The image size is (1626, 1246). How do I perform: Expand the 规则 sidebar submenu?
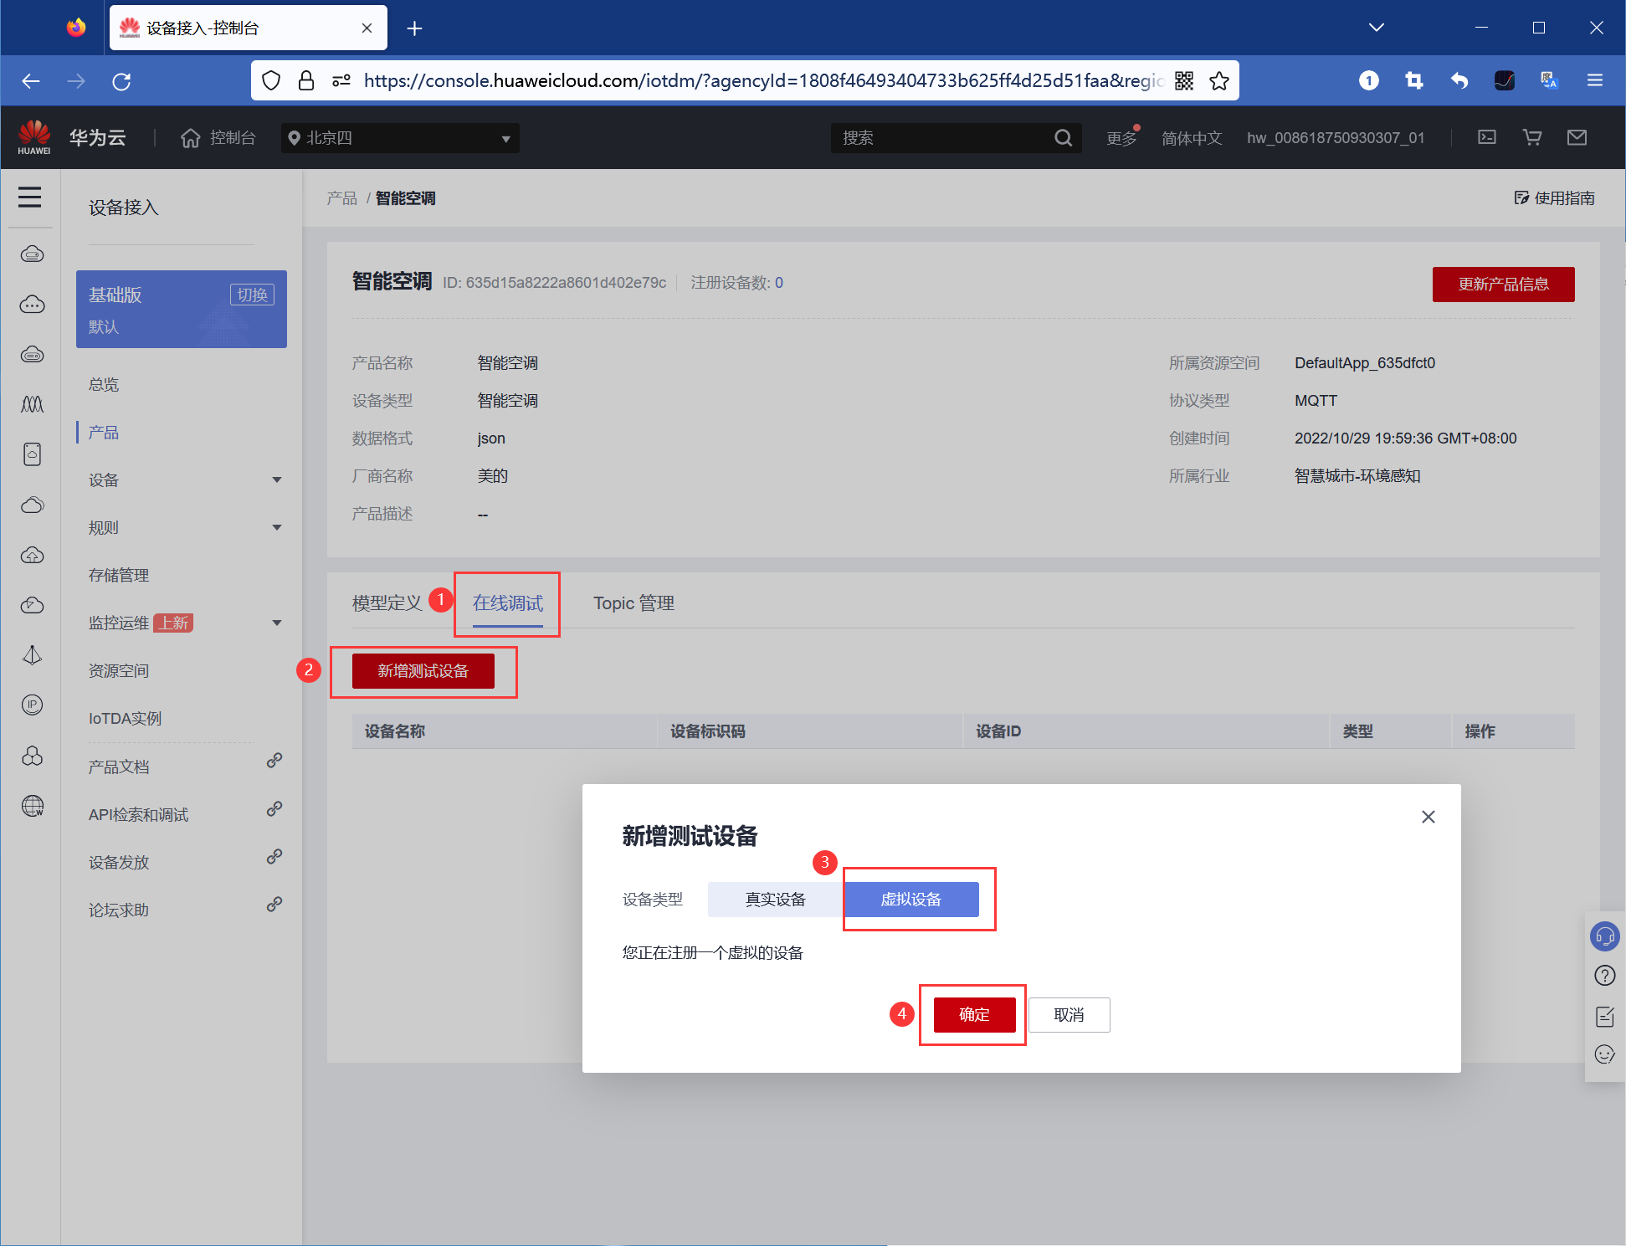pyautogui.click(x=184, y=527)
